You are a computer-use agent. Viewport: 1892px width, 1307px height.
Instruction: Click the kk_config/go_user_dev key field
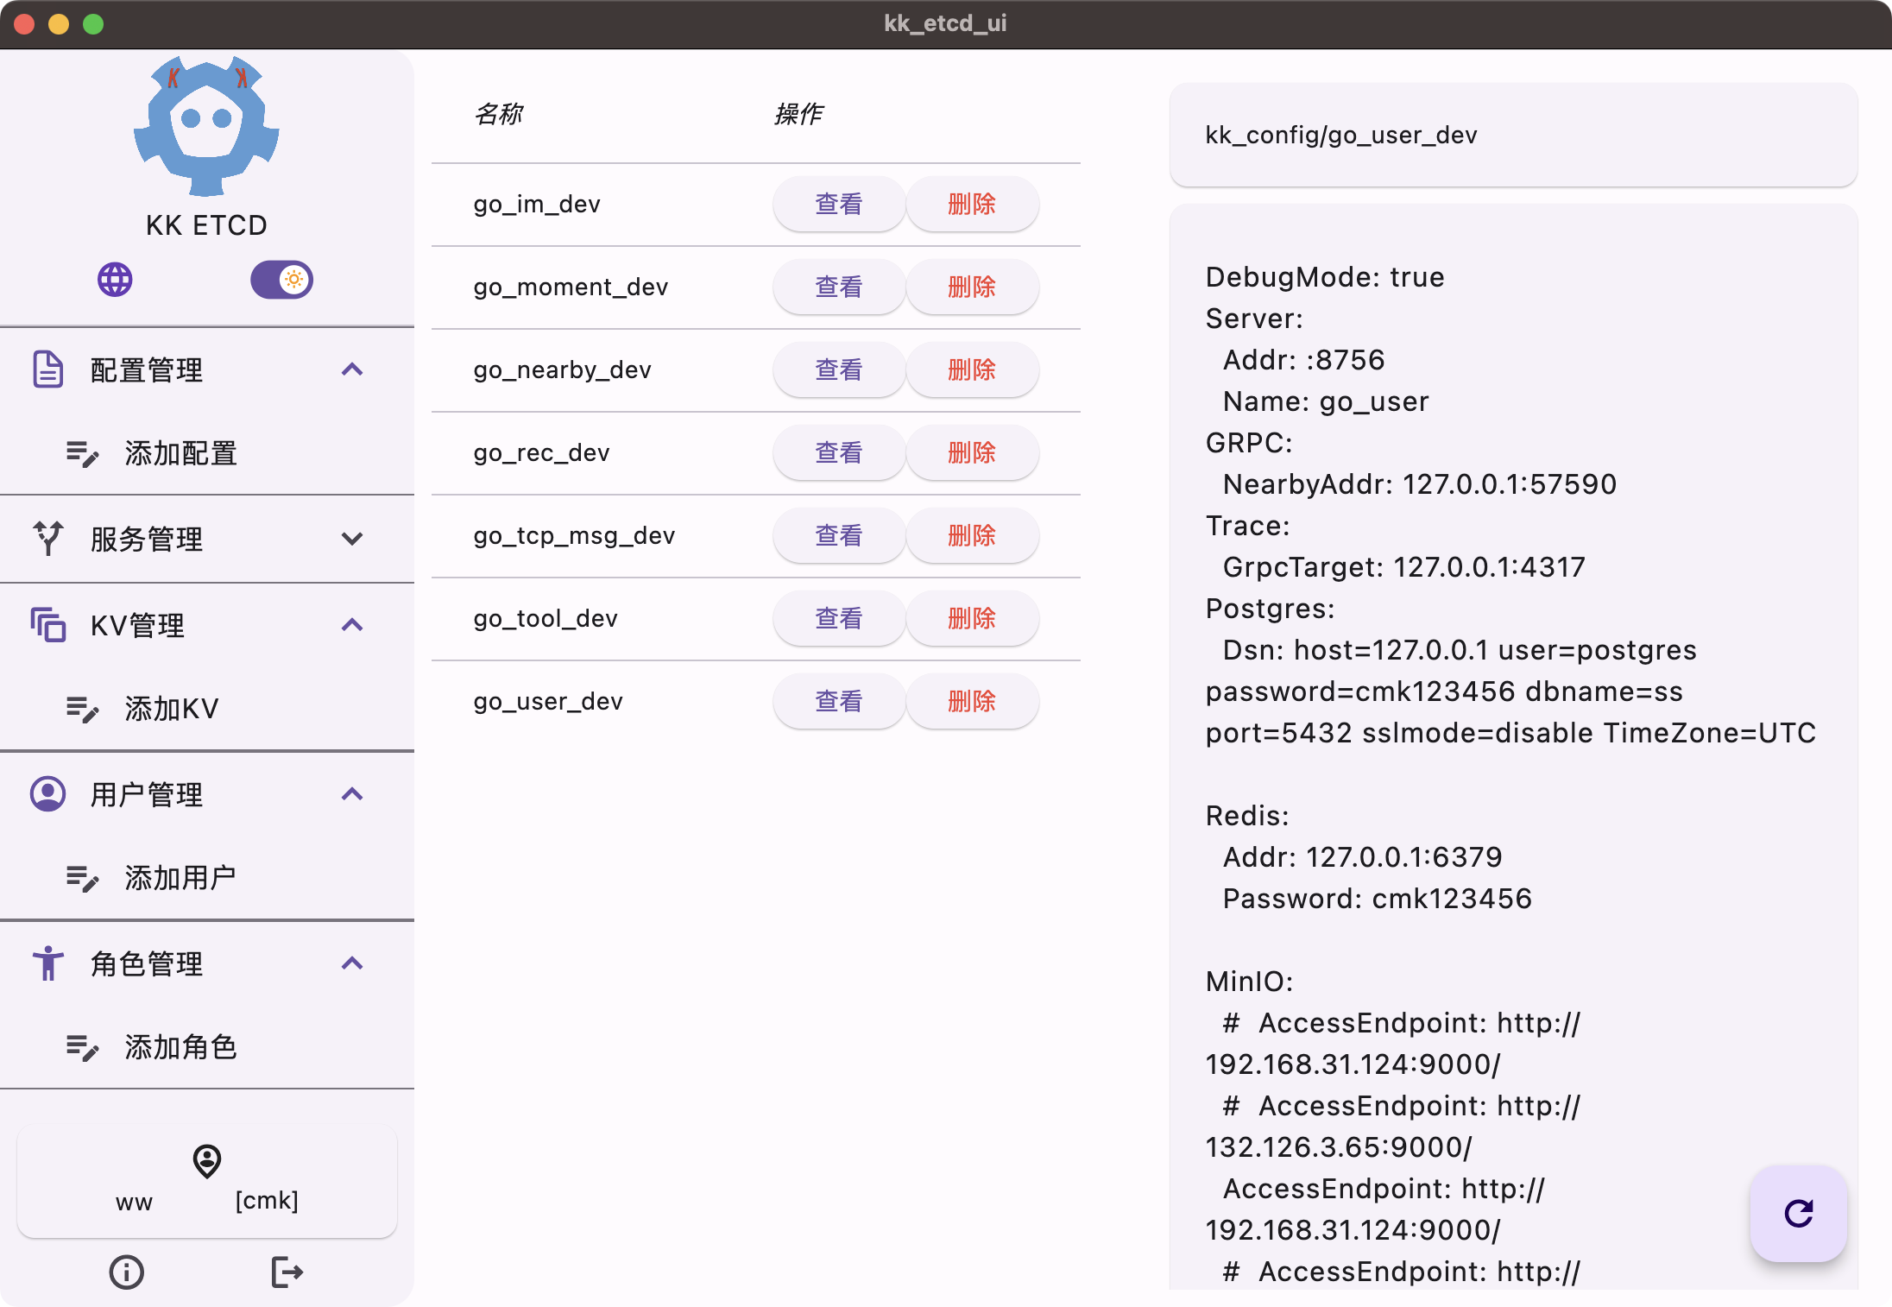(x=1512, y=136)
